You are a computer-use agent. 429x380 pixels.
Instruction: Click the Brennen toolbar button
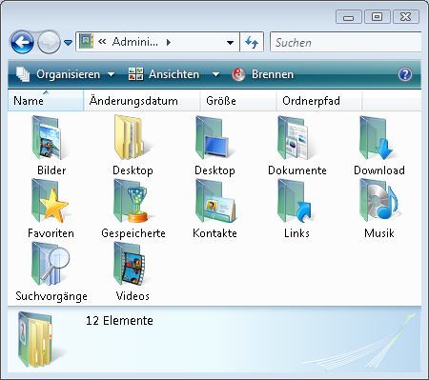[263, 74]
